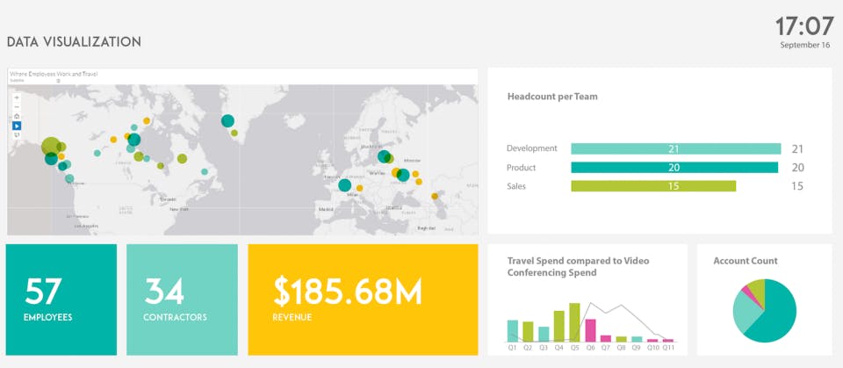Select the blue pointer tool on the map

click(17, 126)
